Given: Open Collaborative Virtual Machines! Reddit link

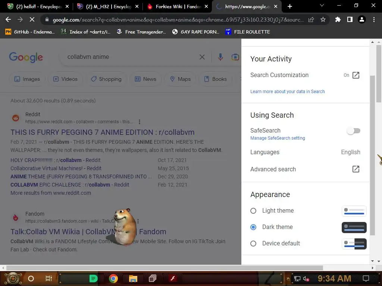Looking at the screenshot, I should (56, 168).
